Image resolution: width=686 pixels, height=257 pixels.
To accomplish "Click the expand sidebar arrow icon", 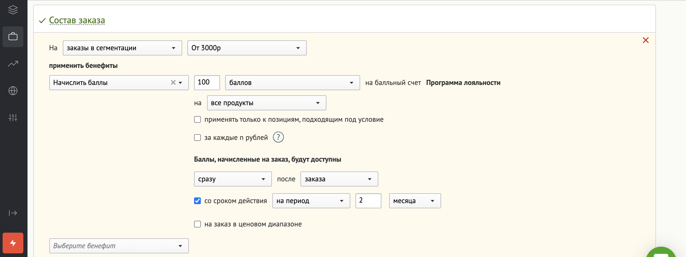I will click(13, 213).
